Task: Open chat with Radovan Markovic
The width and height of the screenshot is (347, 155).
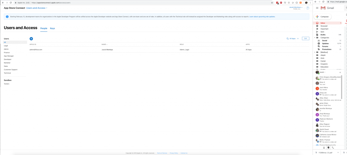Action: (x=328, y=120)
